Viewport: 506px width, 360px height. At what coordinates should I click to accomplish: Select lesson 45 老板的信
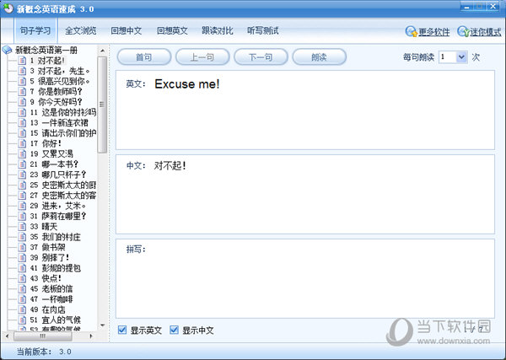click(x=51, y=288)
